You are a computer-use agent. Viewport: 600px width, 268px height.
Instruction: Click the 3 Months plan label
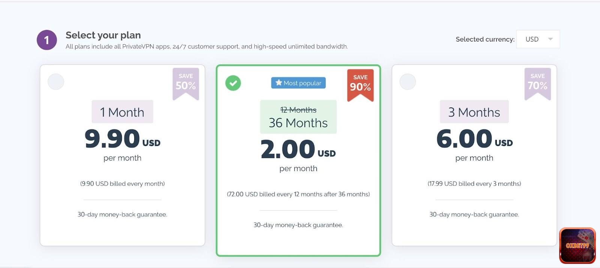click(474, 112)
